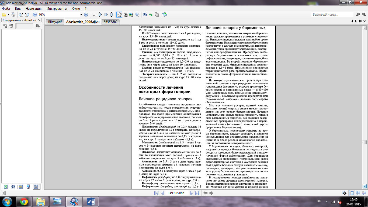368x207 pixels.
Task: Switch to the 56557.fb2 tab
Action: (x=111, y=22)
